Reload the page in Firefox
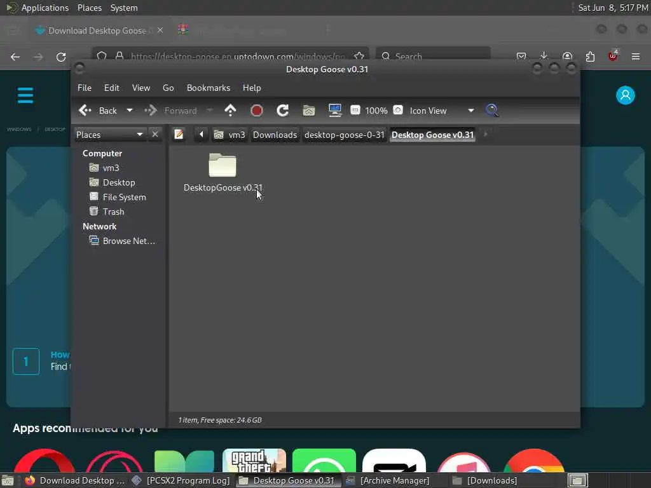This screenshot has height=488, width=651. [61, 57]
